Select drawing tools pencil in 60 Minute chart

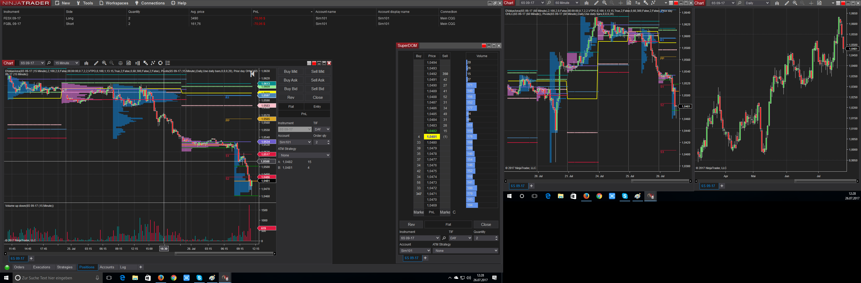pyautogui.click(x=596, y=3)
